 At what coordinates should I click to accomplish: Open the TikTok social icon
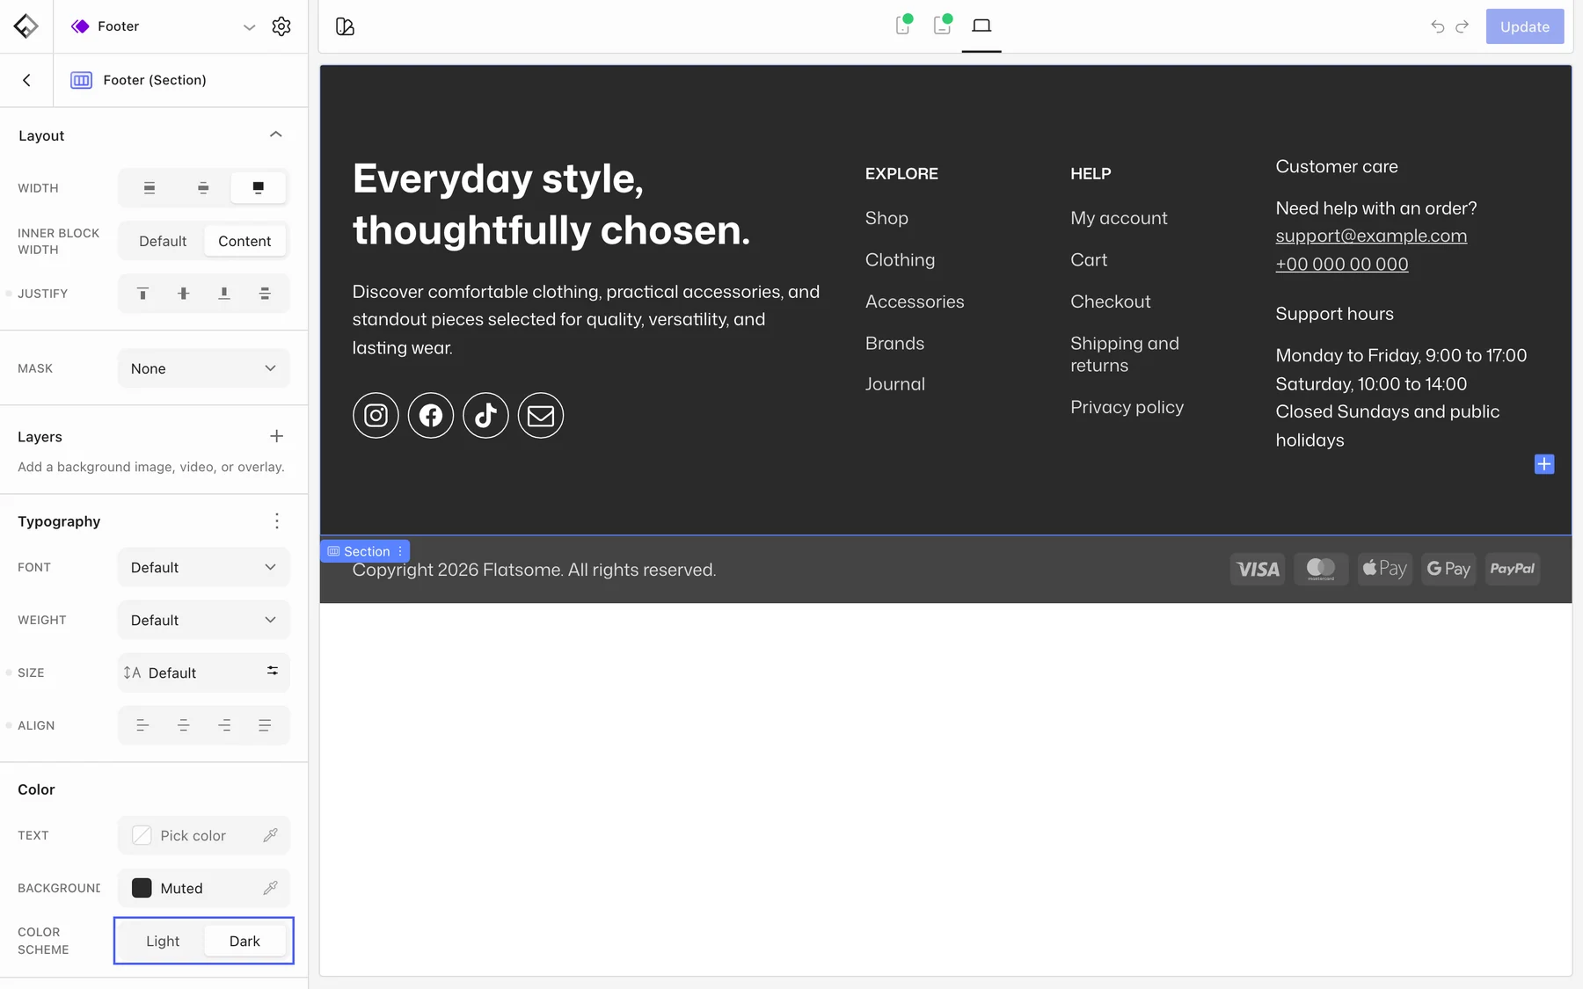tap(485, 415)
